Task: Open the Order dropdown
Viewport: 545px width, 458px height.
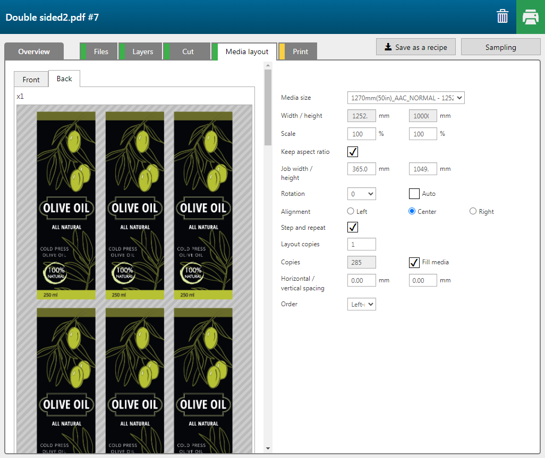Action: pos(361,304)
